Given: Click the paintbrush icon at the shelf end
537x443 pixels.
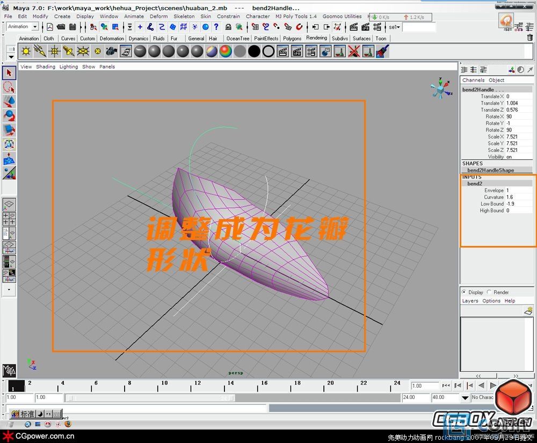Looking at the screenshot, I should click(382, 52).
